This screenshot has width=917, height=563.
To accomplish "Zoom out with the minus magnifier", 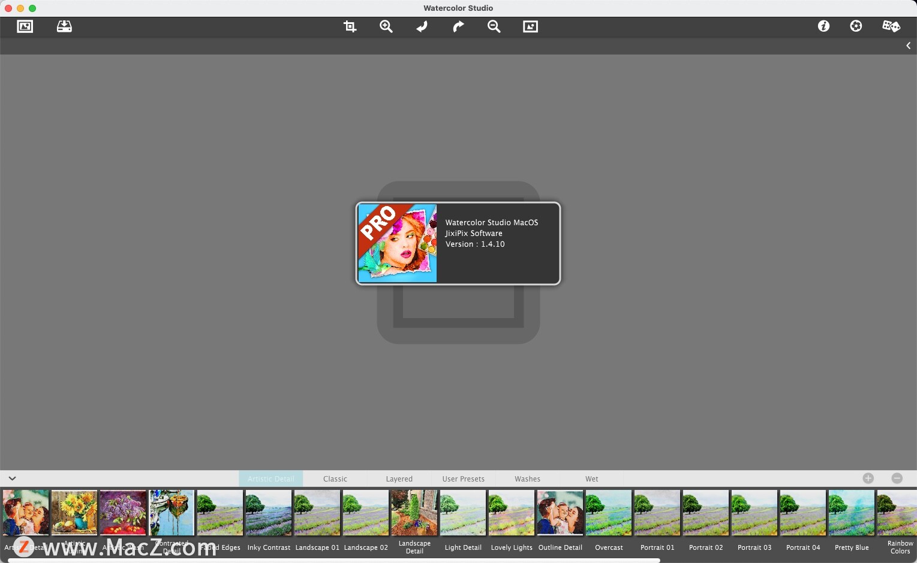I will point(494,26).
